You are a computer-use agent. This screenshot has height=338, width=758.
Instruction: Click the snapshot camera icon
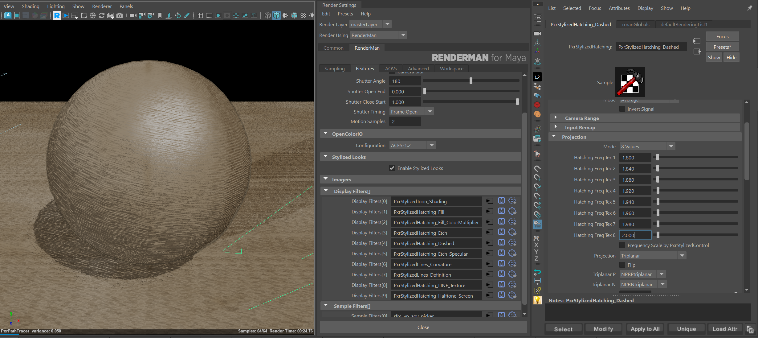point(120,15)
